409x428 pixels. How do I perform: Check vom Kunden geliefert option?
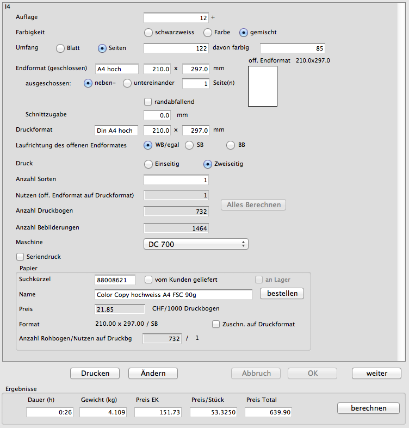pos(148,280)
